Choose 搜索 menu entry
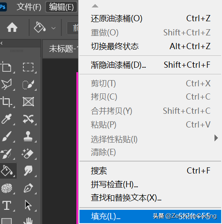This screenshot has width=222, height=224. (x=150, y=171)
